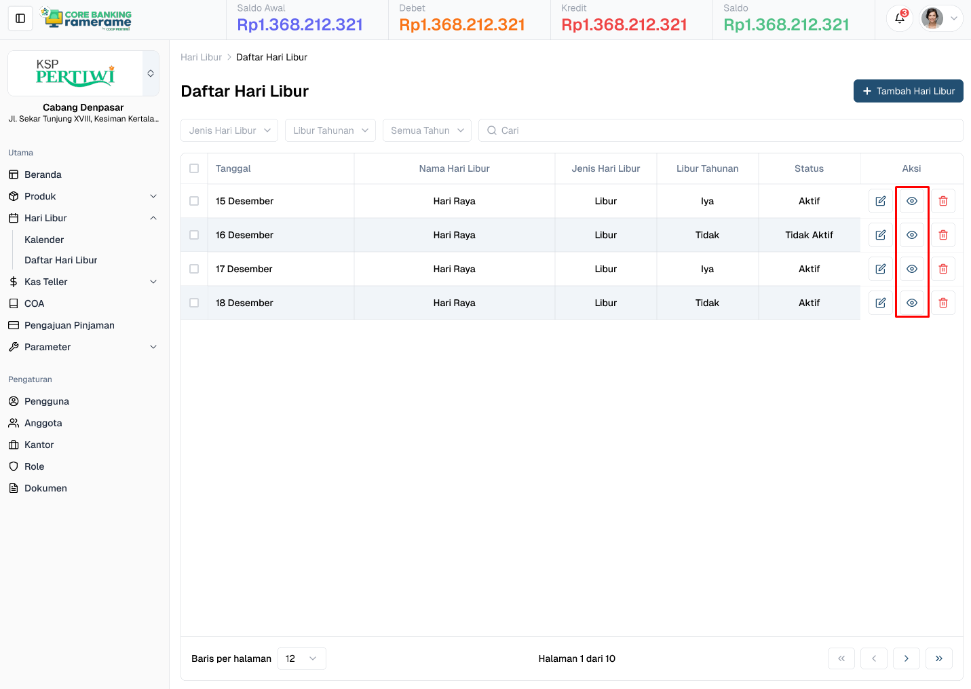971x689 pixels.
Task: Open the Dokumen sidebar icon
Action: click(14, 487)
